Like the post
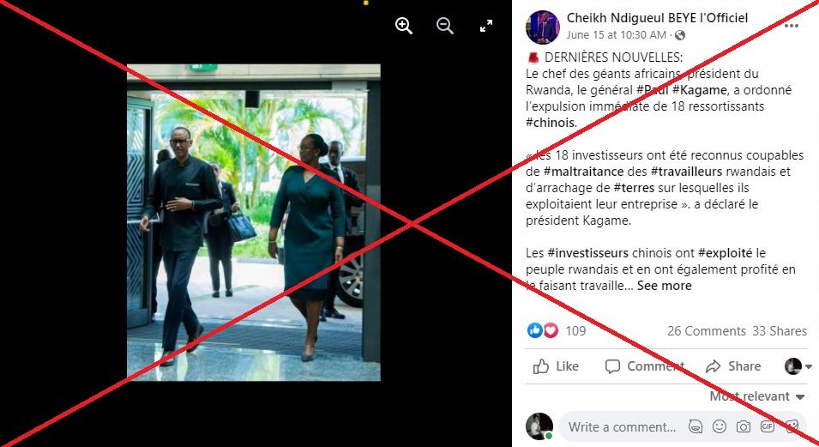This screenshot has height=447, width=819. (x=556, y=366)
